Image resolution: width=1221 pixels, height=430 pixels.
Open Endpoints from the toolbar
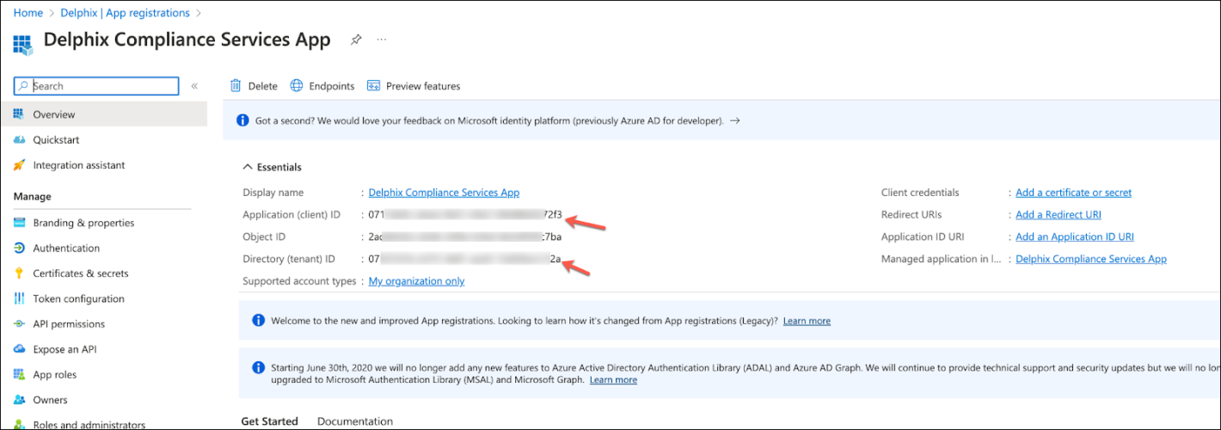pyautogui.click(x=322, y=86)
